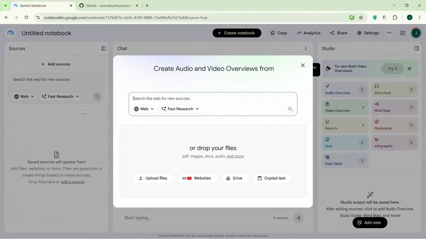The width and height of the screenshot is (426, 239).
Task: Click Try it for Short Video Overviews
Action: 392,69
